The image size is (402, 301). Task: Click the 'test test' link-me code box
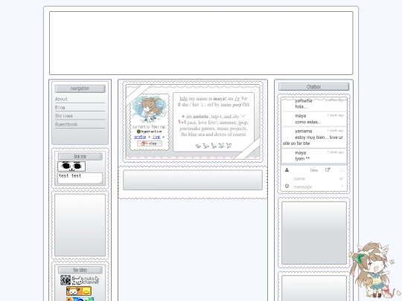[80, 178]
